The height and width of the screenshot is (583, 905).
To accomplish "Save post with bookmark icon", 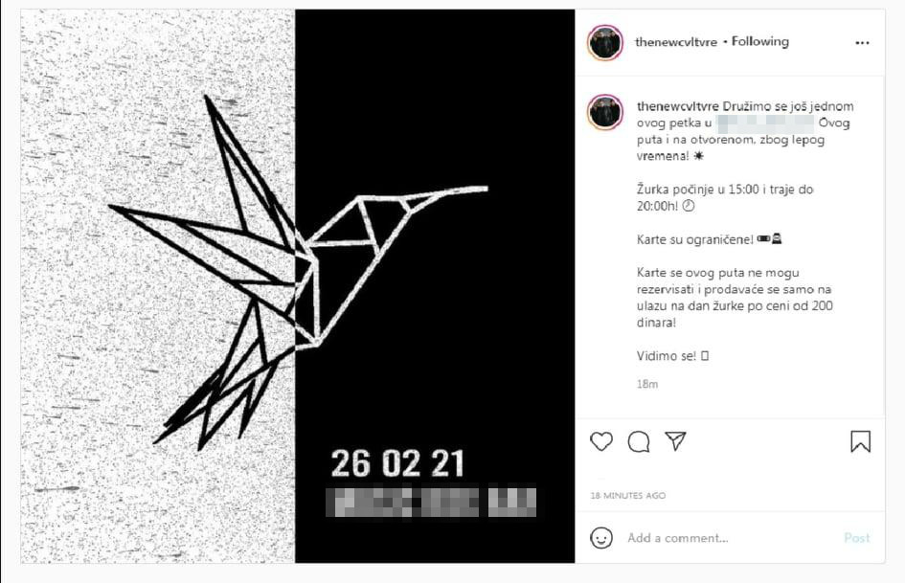I will 860,441.
